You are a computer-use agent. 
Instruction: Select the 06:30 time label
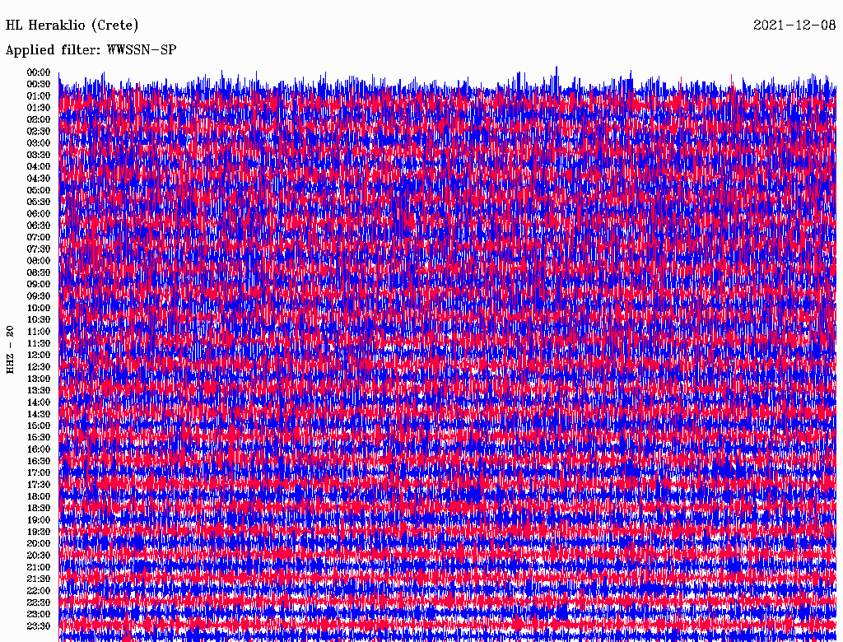pos(38,226)
